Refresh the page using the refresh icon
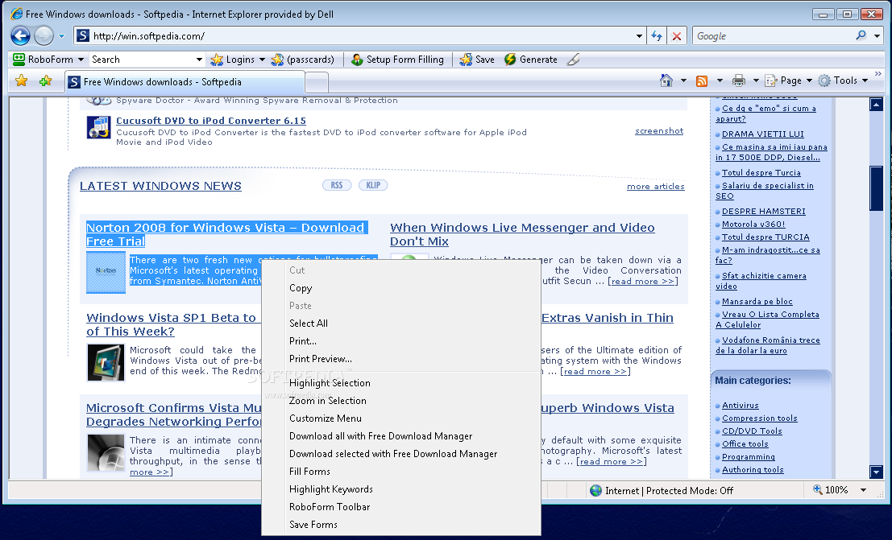892x540 pixels. pos(657,35)
